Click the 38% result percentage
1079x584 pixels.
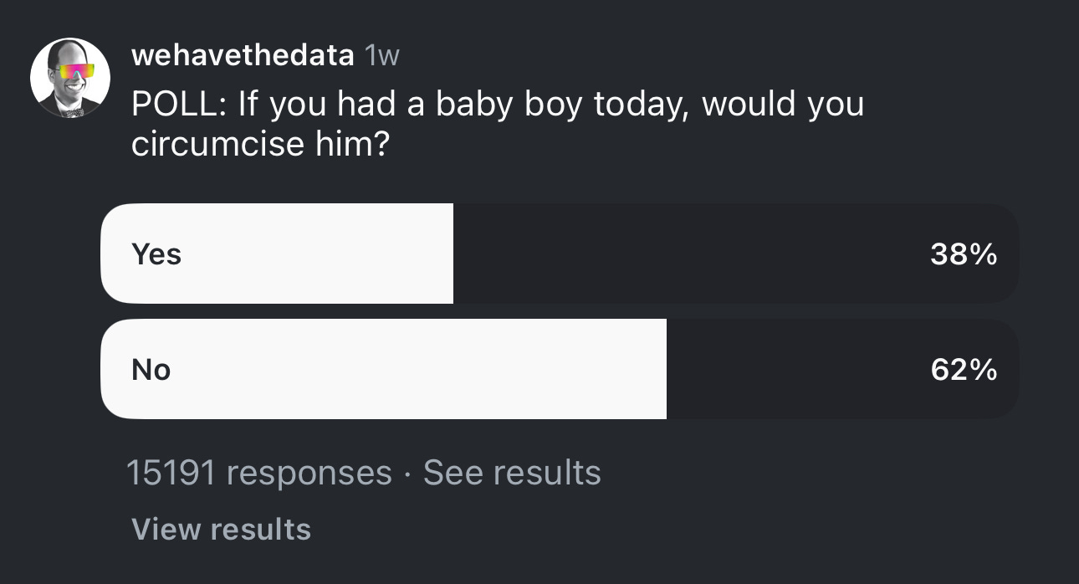964,254
